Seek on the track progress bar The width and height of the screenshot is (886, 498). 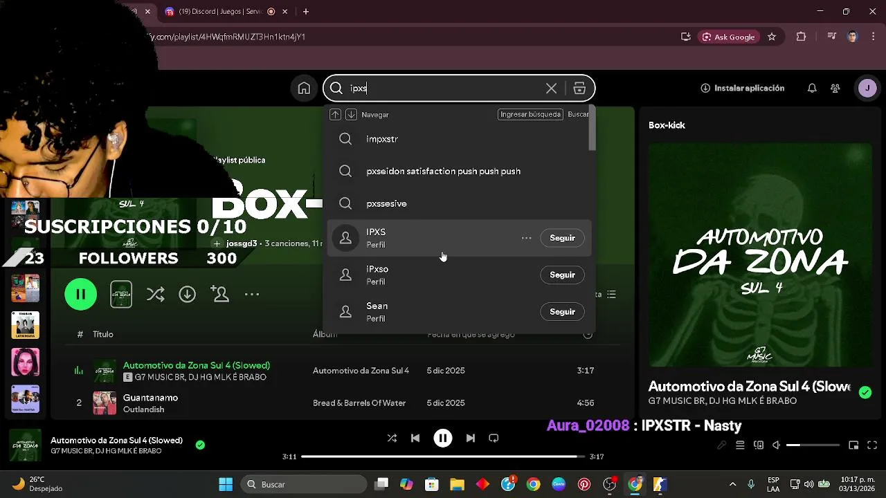pos(443,456)
